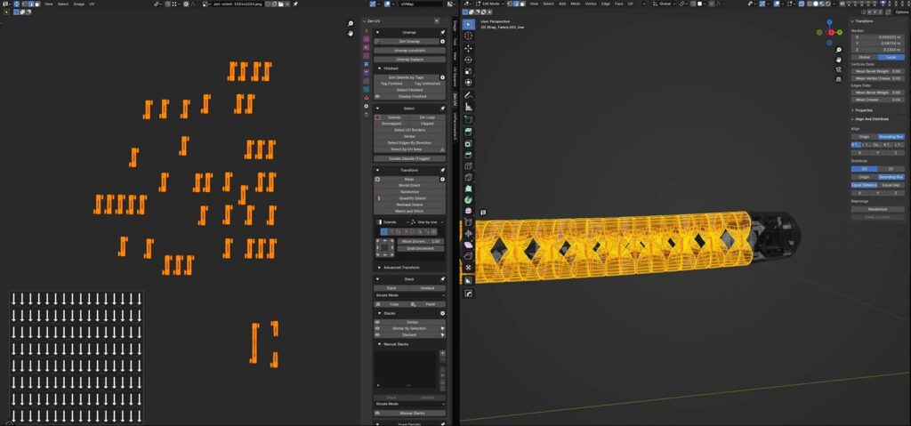911x426 pixels.
Task: Click the pin icon of the Transform panel
Action: point(442,170)
